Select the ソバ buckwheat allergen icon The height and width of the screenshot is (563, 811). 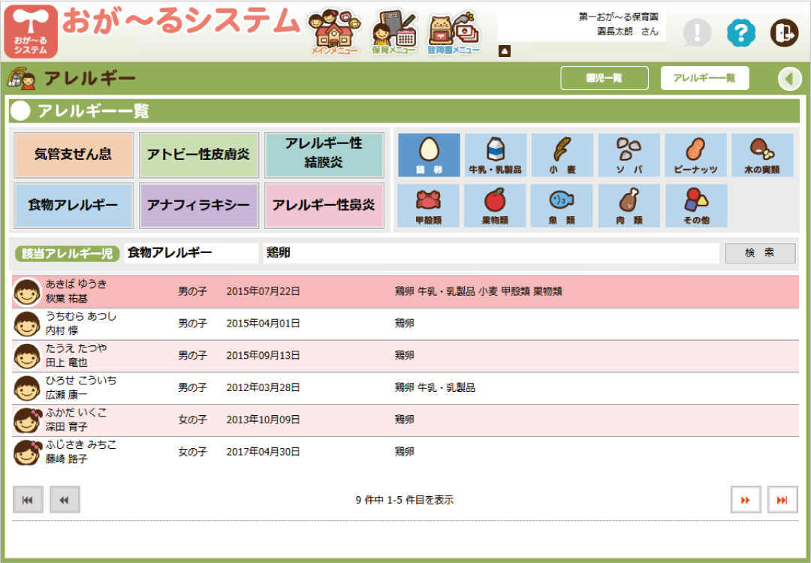pyautogui.click(x=629, y=155)
